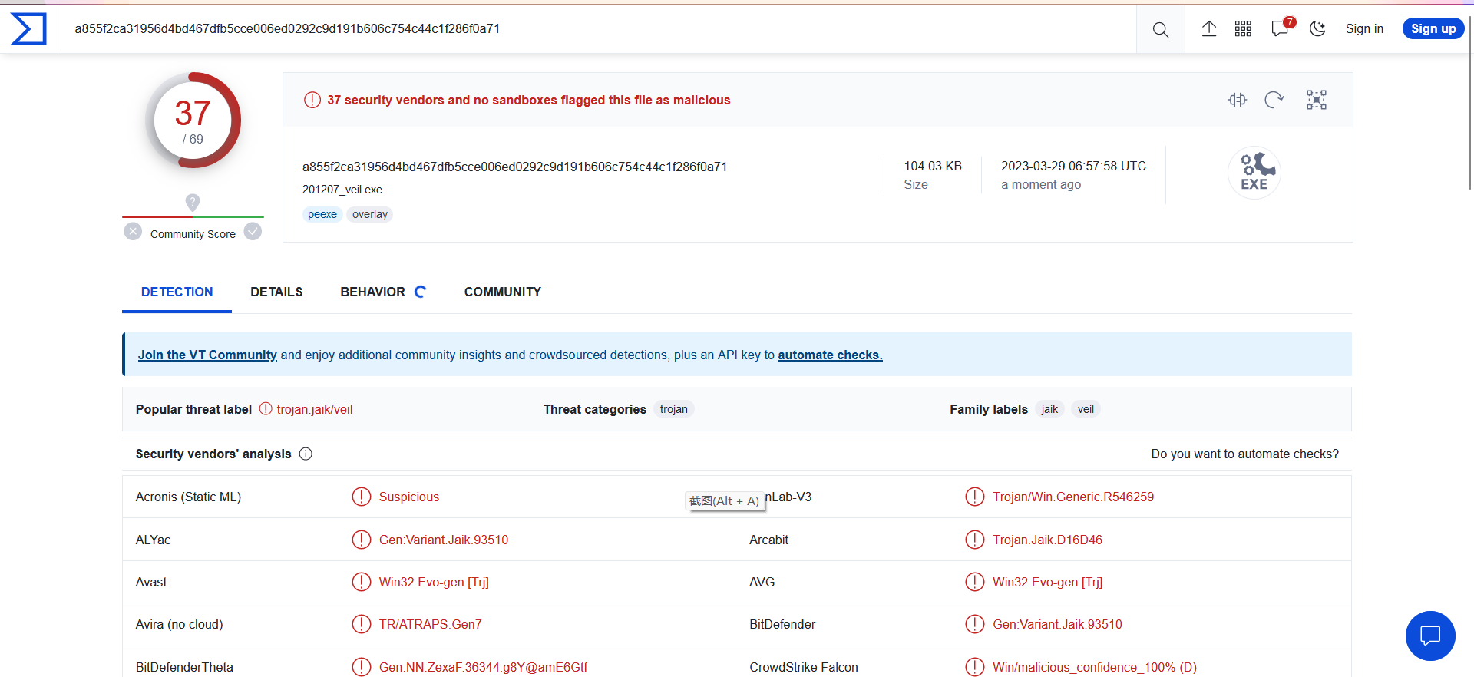Click the hash search input field
Screen dimensions: 1474x677
tap(597, 29)
